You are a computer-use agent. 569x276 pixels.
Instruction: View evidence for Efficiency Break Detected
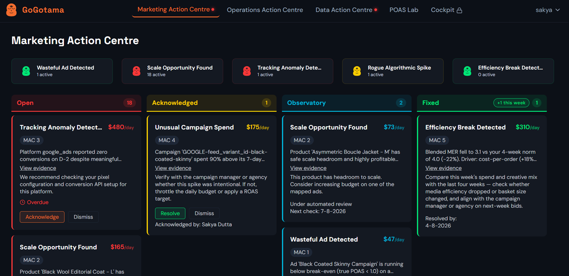443,168
